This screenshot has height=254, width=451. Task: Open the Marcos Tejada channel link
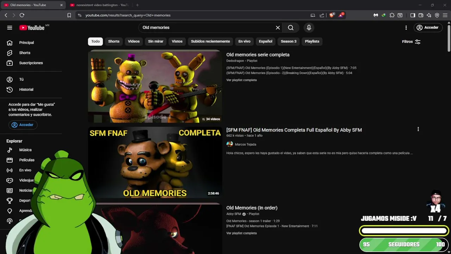click(246, 144)
